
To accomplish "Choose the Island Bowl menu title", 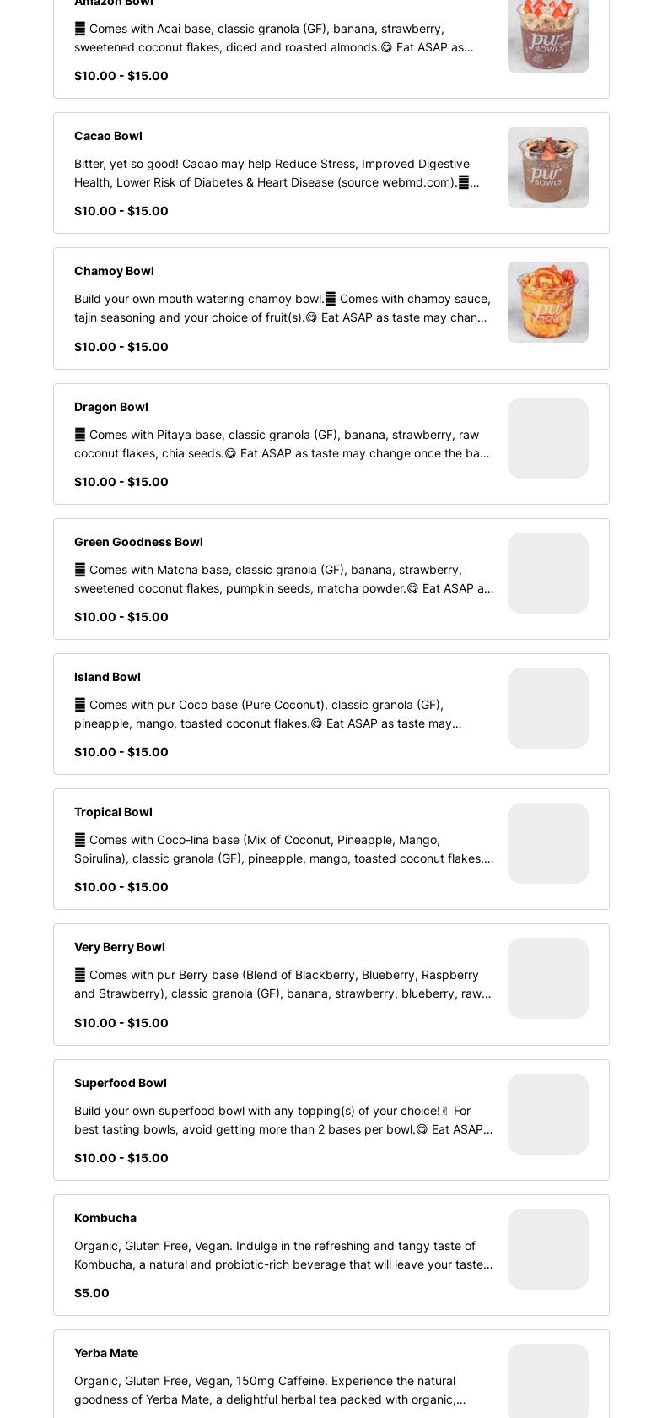I will pyautogui.click(x=107, y=677).
